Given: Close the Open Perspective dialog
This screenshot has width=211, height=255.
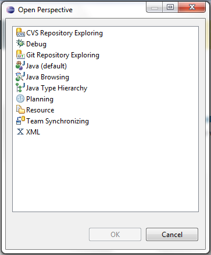Looking at the screenshot, I should pyautogui.click(x=192, y=8).
